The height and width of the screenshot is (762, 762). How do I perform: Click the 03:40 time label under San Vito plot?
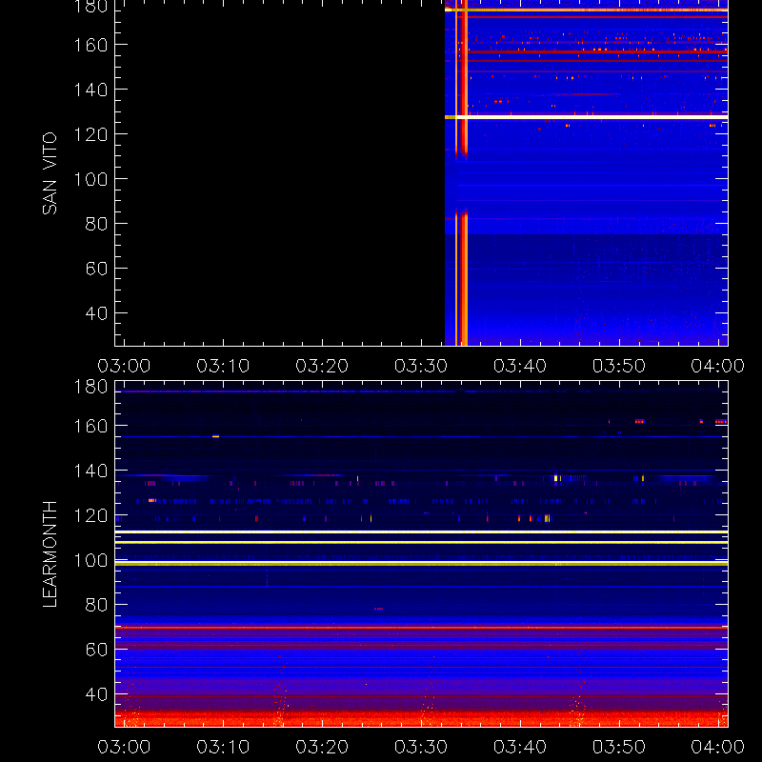click(520, 366)
